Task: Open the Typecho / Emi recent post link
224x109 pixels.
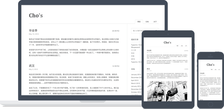Action: tap(136, 62)
